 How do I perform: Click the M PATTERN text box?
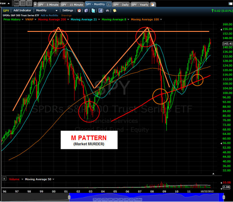tap(89, 140)
